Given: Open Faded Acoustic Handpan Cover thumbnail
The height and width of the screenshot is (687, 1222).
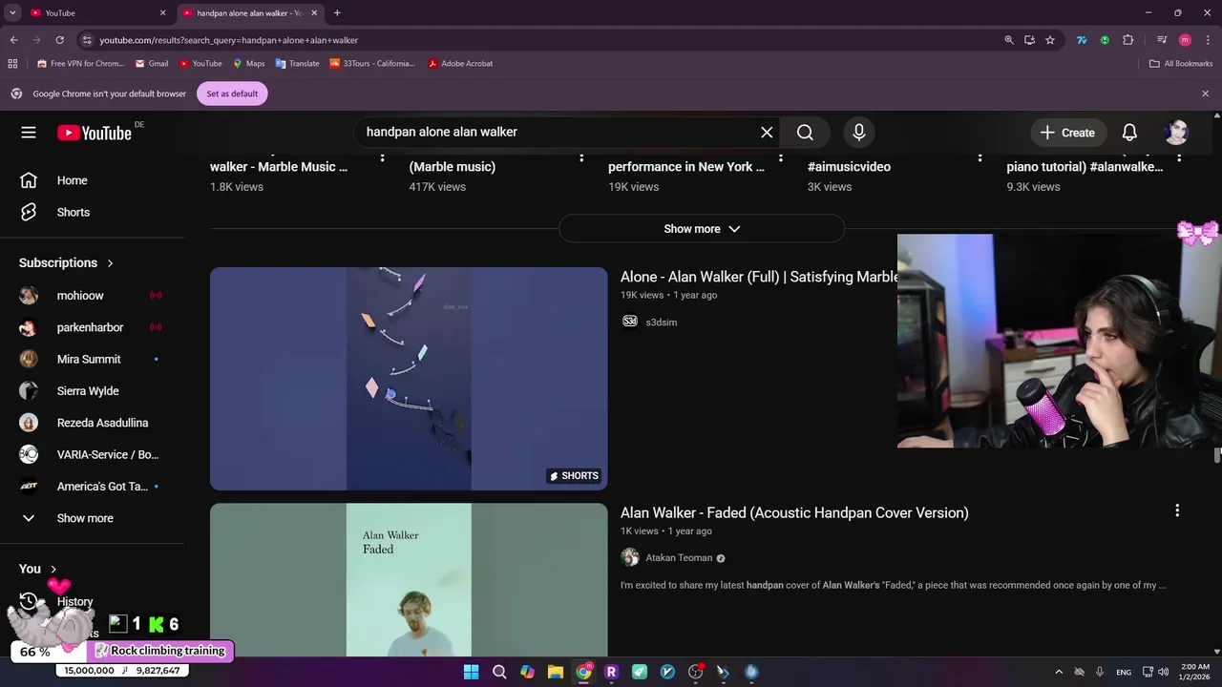Looking at the screenshot, I should tap(409, 580).
